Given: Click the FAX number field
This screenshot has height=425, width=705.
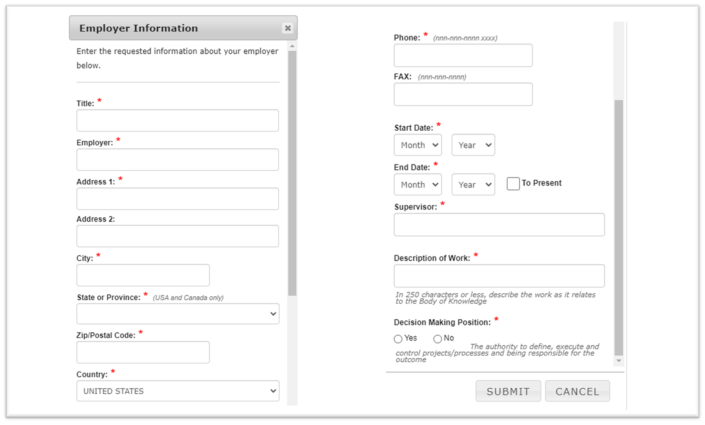Looking at the screenshot, I should pos(463,94).
